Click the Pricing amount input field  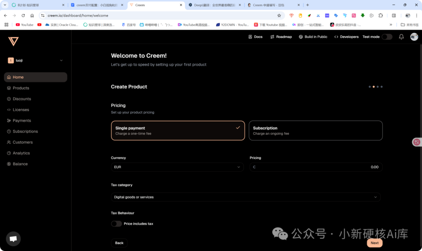pyautogui.click(x=316, y=167)
